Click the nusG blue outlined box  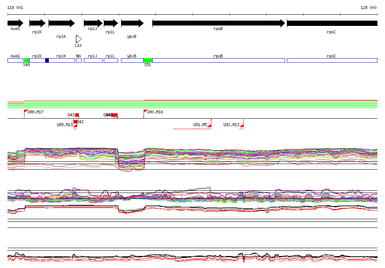[x=15, y=60]
